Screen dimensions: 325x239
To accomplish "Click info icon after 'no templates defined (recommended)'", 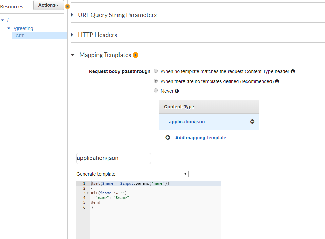I will 277,81.
